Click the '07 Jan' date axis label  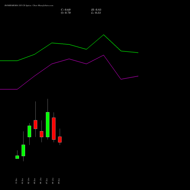pyautogui.click(x=47, y=181)
